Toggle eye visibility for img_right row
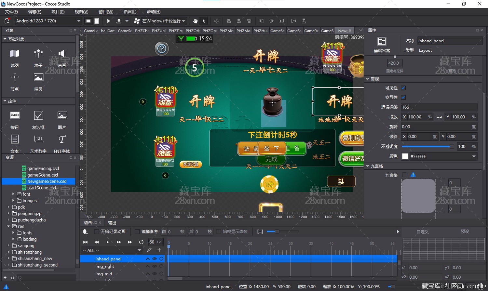This screenshot has width=488, height=291. [x=155, y=266]
